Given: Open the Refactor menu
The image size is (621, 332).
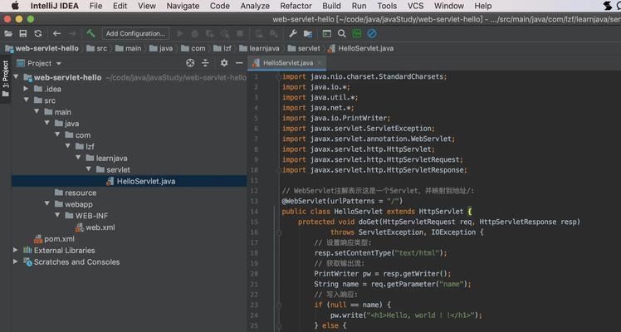Looking at the screenshot, I should click(x=296, y=6).
